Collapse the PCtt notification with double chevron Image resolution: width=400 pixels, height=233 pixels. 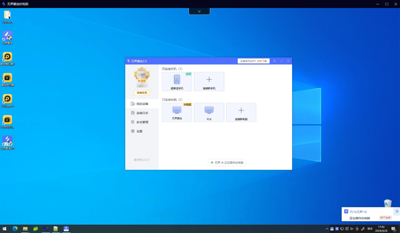pos(397,211)
